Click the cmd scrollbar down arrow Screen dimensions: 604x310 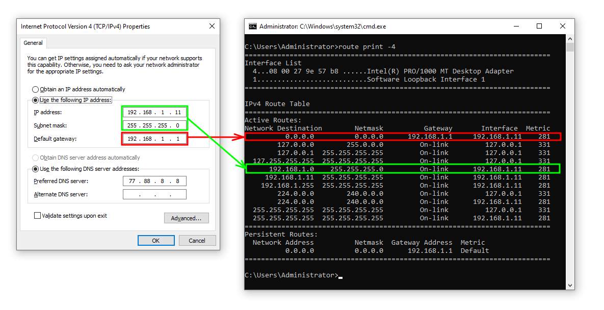[x=570, y=286]
